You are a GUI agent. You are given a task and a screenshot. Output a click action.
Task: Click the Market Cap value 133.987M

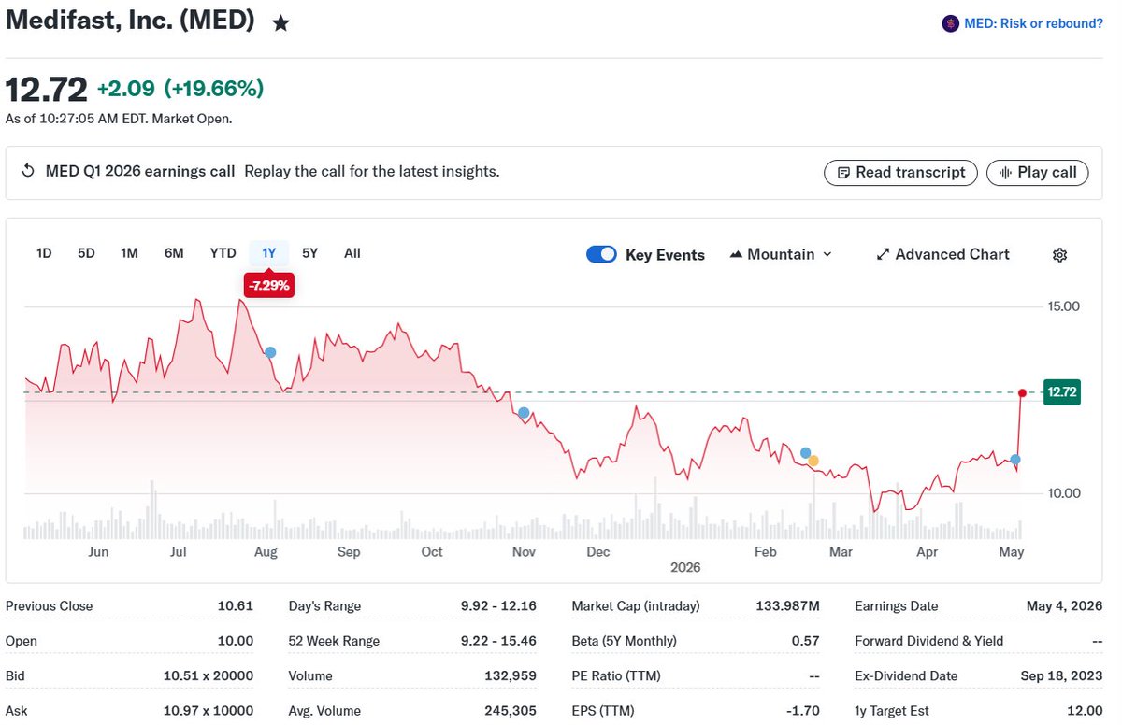click(x=787, y=606)
